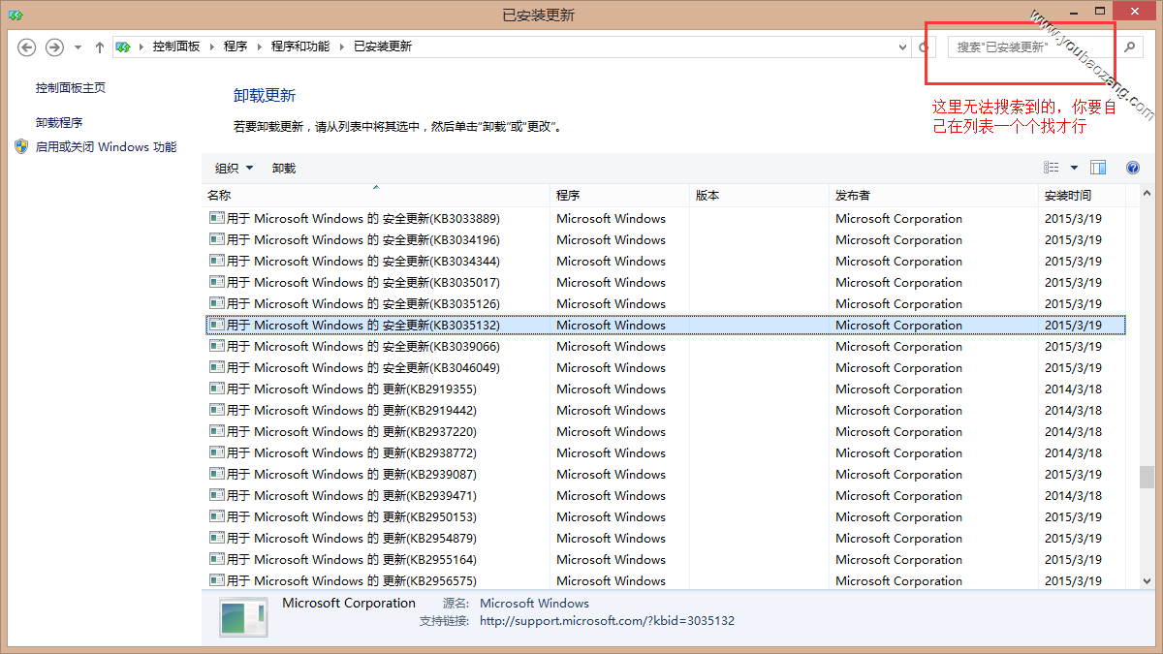Select 已安装更新 in the breadcrumb

point(383,47)
